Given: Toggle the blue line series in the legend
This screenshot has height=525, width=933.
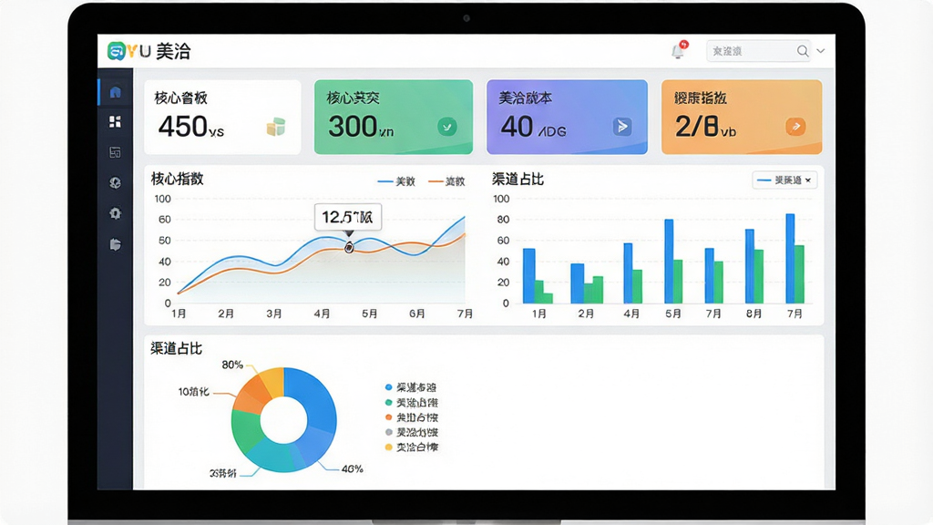Looking at the screenshot, I should pos(396,181).
